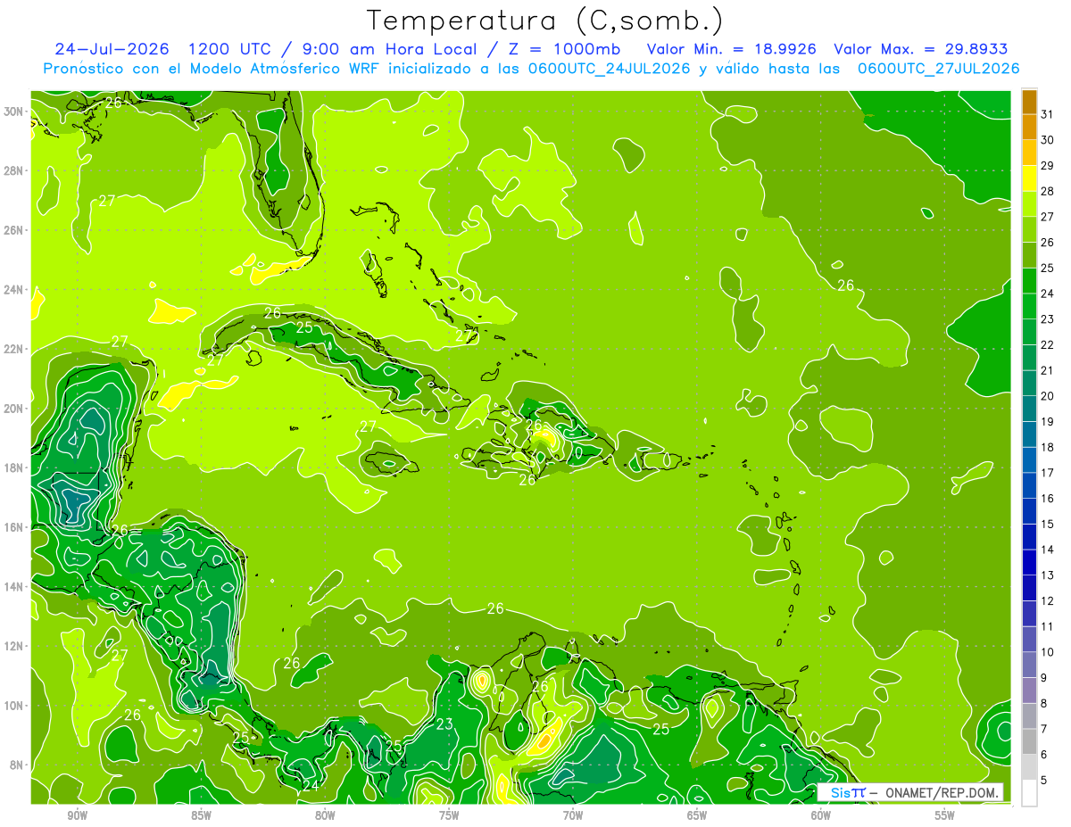Click the "65W" longitude axis label

(697, 815)
